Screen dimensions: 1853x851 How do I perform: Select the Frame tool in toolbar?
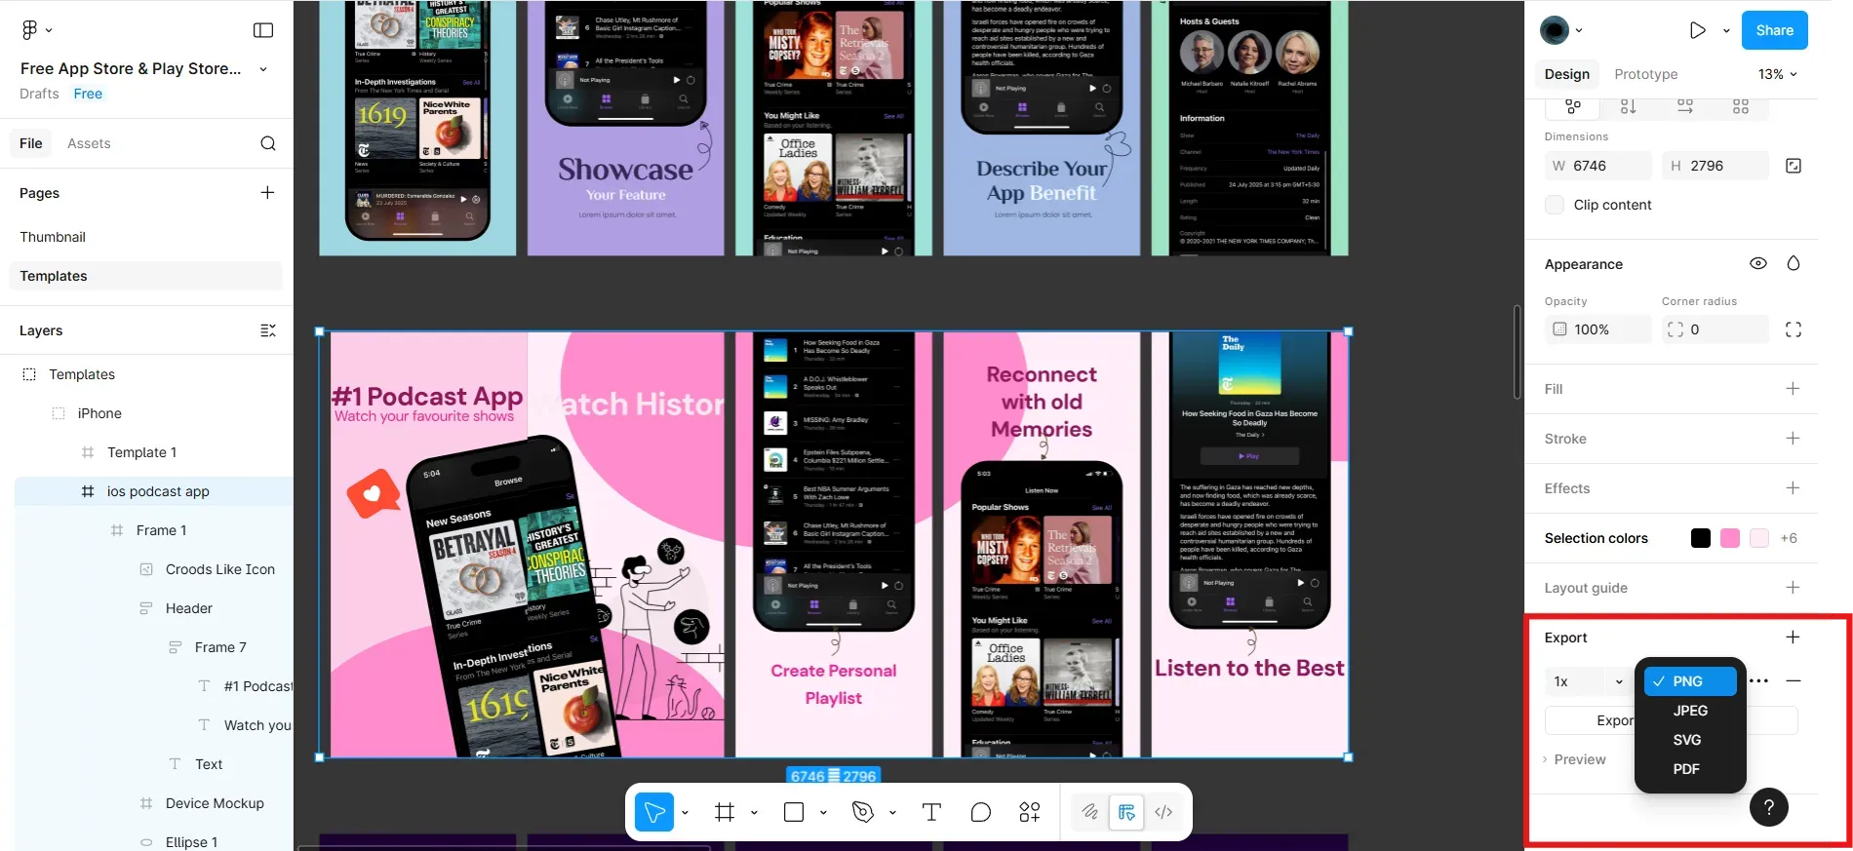point(725,812)
